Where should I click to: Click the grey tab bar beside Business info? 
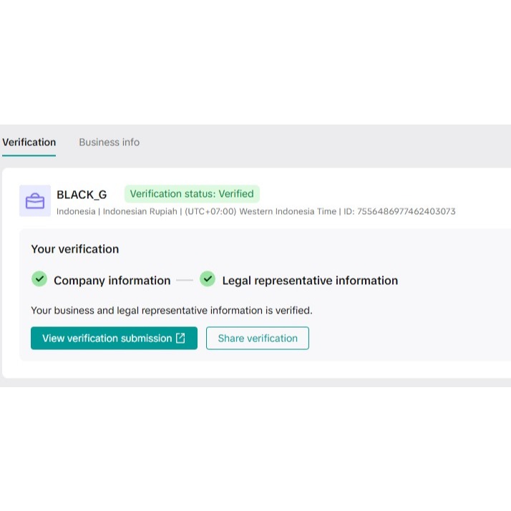pos(322,142)
